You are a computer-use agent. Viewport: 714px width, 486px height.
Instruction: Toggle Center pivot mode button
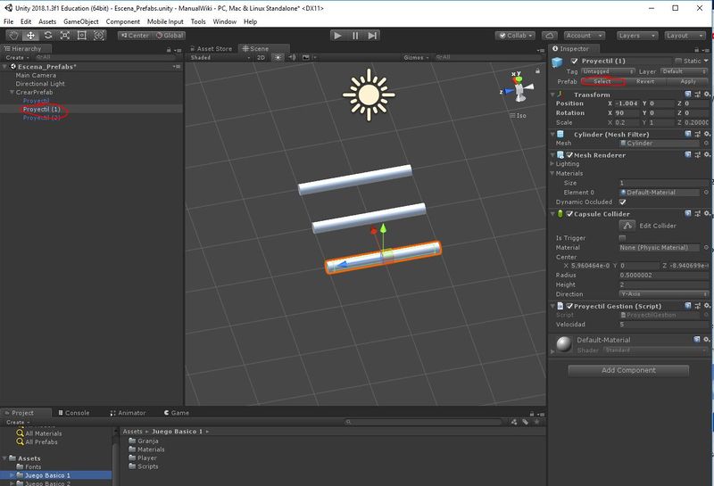coord(136,36)
